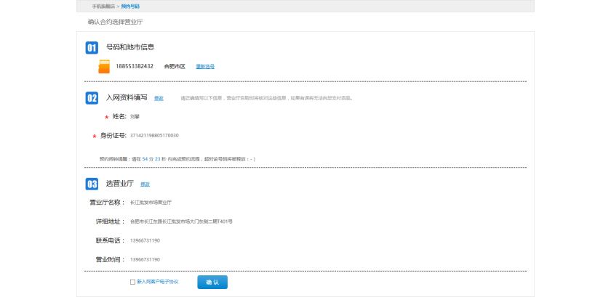Image resolution: width=611 pixels, height=297 pixels.
Task: Click the 确认 confirm button
Action: pos(212,282)
